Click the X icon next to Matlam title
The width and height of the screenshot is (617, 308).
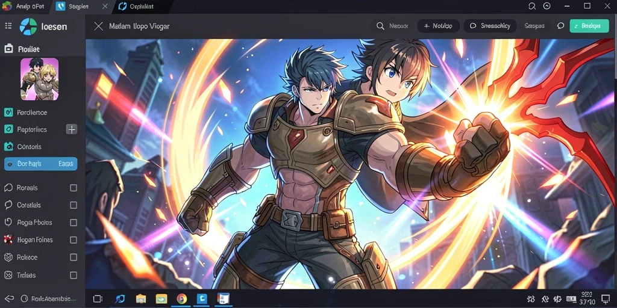click(x=98, y=26)
